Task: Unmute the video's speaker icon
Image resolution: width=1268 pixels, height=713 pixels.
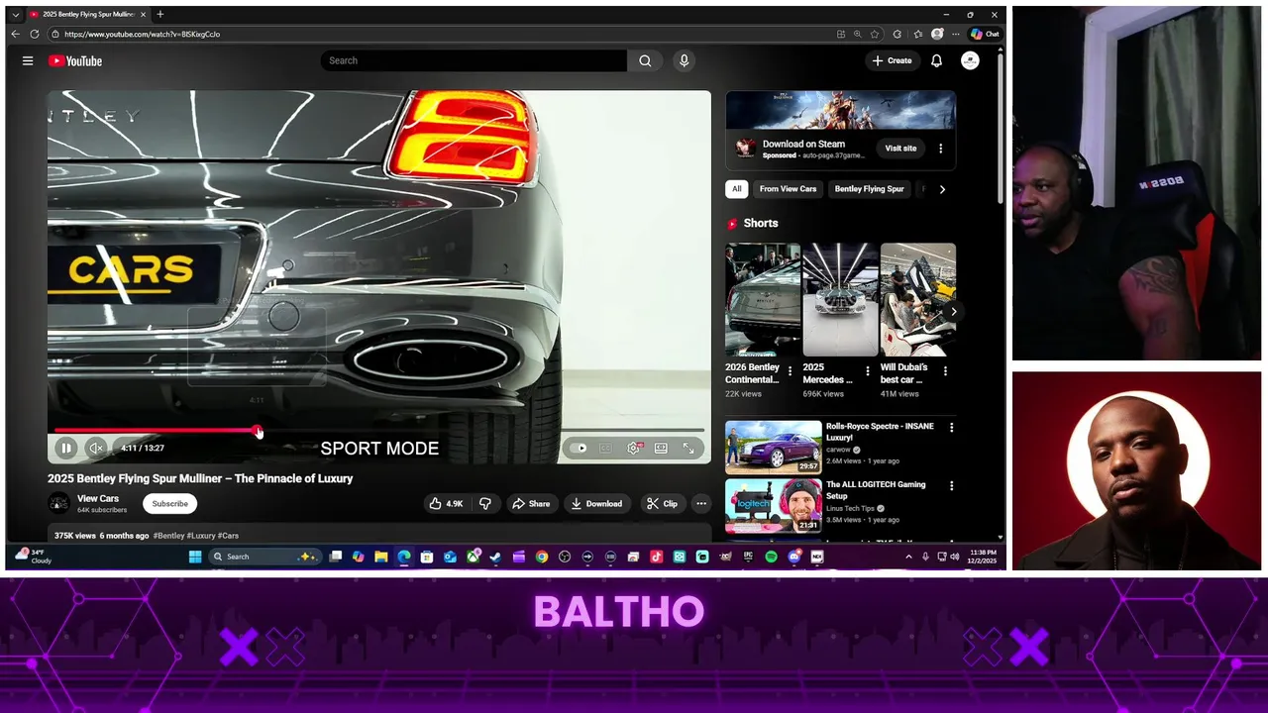Action: pyautogui.click(x=95, y=449)
